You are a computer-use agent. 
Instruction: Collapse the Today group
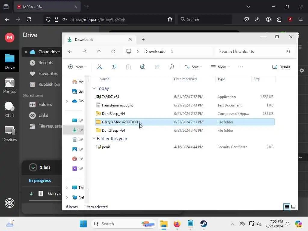pyautogui.click(x=94, y=88)
